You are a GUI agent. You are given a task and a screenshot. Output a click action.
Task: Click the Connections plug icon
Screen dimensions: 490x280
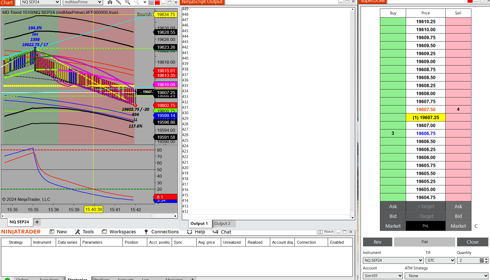[x=146, y=232]
